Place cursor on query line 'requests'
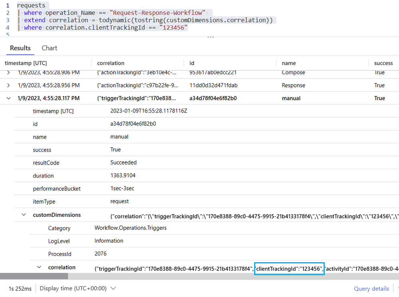 pos(31,5)
